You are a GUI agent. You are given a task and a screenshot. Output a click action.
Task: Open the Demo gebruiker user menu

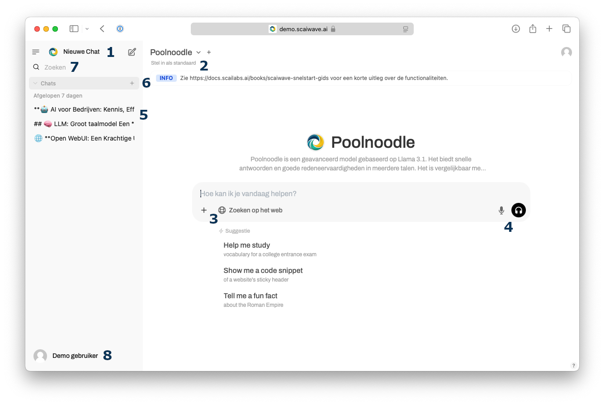[66, 356]
